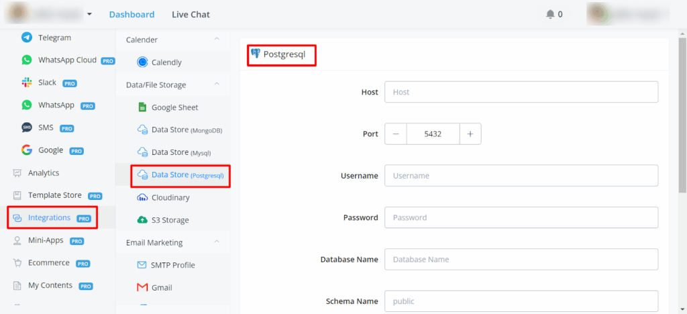Click the Gmail envelope icon

tap(142, 287)
